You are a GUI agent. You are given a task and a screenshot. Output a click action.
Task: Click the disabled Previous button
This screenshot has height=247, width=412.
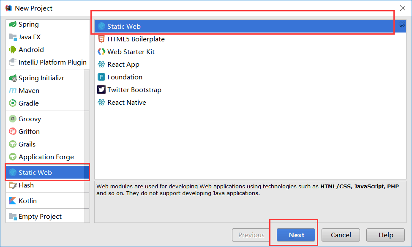click(251, 235)
